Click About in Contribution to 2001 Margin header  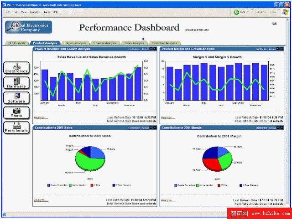[x=272, y=128]
